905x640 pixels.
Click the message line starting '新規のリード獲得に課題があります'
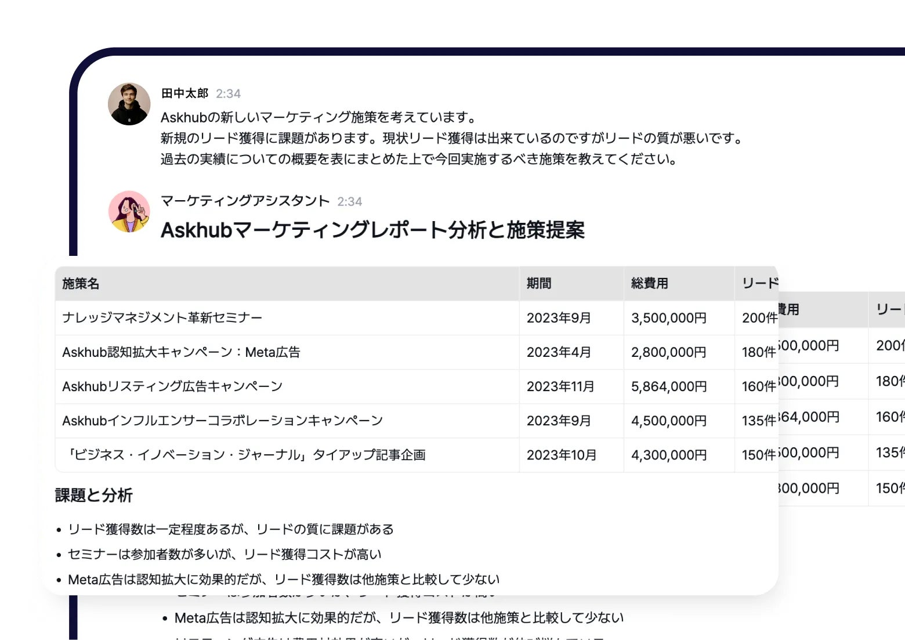coord(452,138)
